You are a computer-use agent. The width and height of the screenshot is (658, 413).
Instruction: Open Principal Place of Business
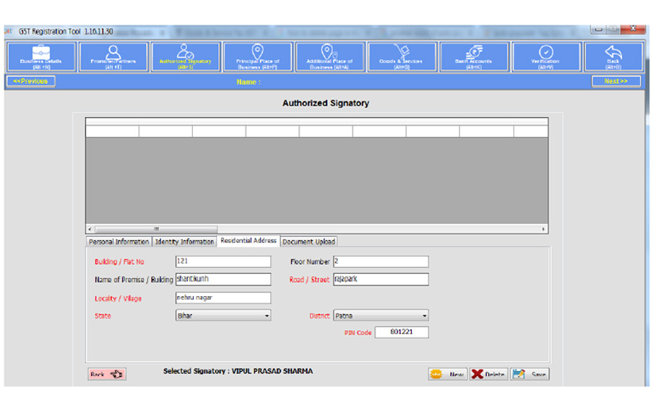[258, 57]
